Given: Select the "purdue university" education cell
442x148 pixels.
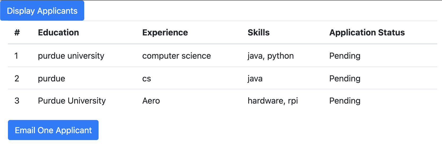Looking at the screenshot, I should (71, 56).
